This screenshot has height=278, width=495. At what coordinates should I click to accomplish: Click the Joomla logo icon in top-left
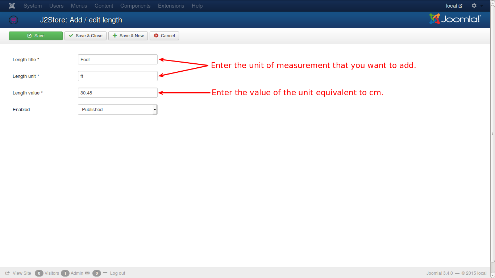tap(12, 6)
